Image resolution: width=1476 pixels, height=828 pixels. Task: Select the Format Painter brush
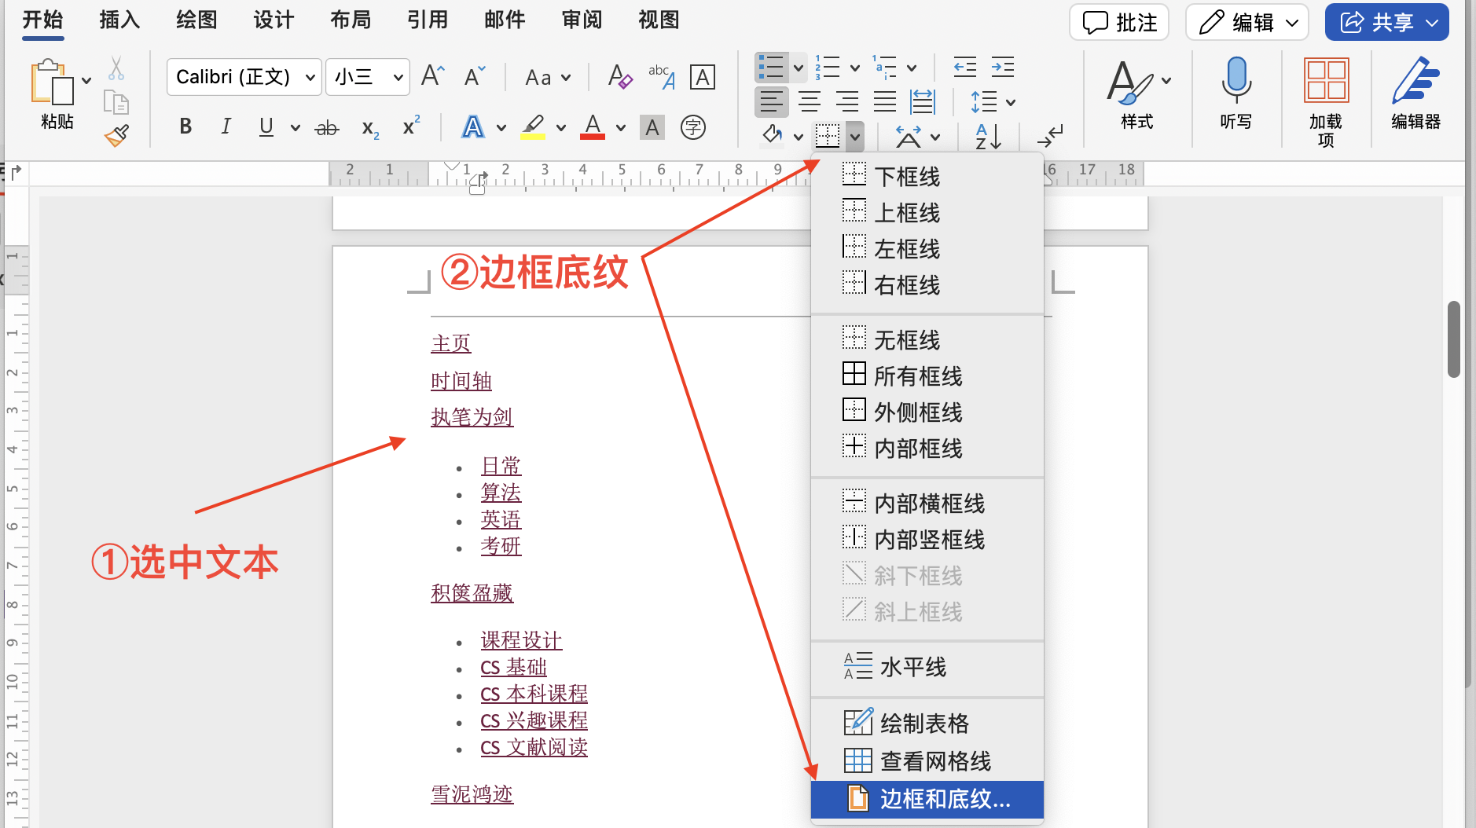pyautogui.click(x=116, y=136)
